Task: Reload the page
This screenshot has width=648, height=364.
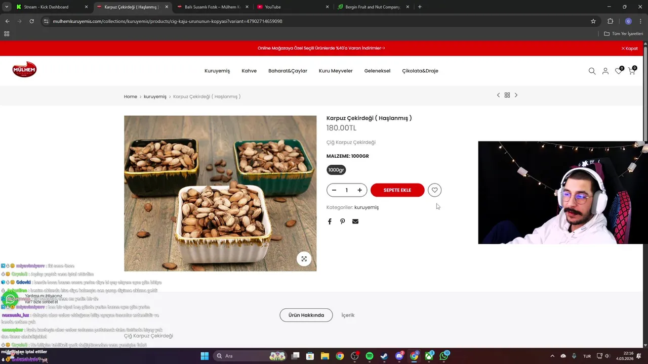Action: coord(31,21)
